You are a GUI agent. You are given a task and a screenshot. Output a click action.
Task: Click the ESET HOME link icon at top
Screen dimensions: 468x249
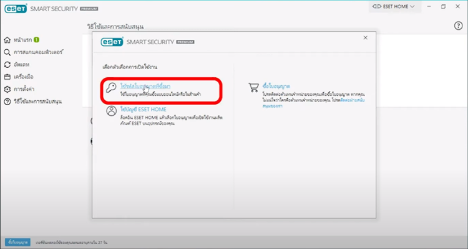point(378,7)
